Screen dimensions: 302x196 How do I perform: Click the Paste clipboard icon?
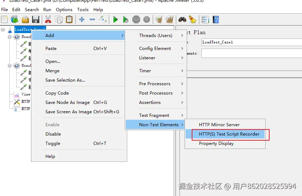[69, 19]
